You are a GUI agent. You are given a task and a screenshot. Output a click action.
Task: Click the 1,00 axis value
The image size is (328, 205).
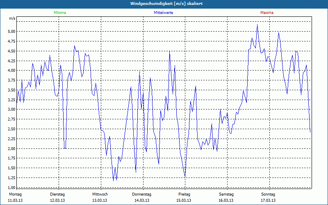(x=12, y=188)
